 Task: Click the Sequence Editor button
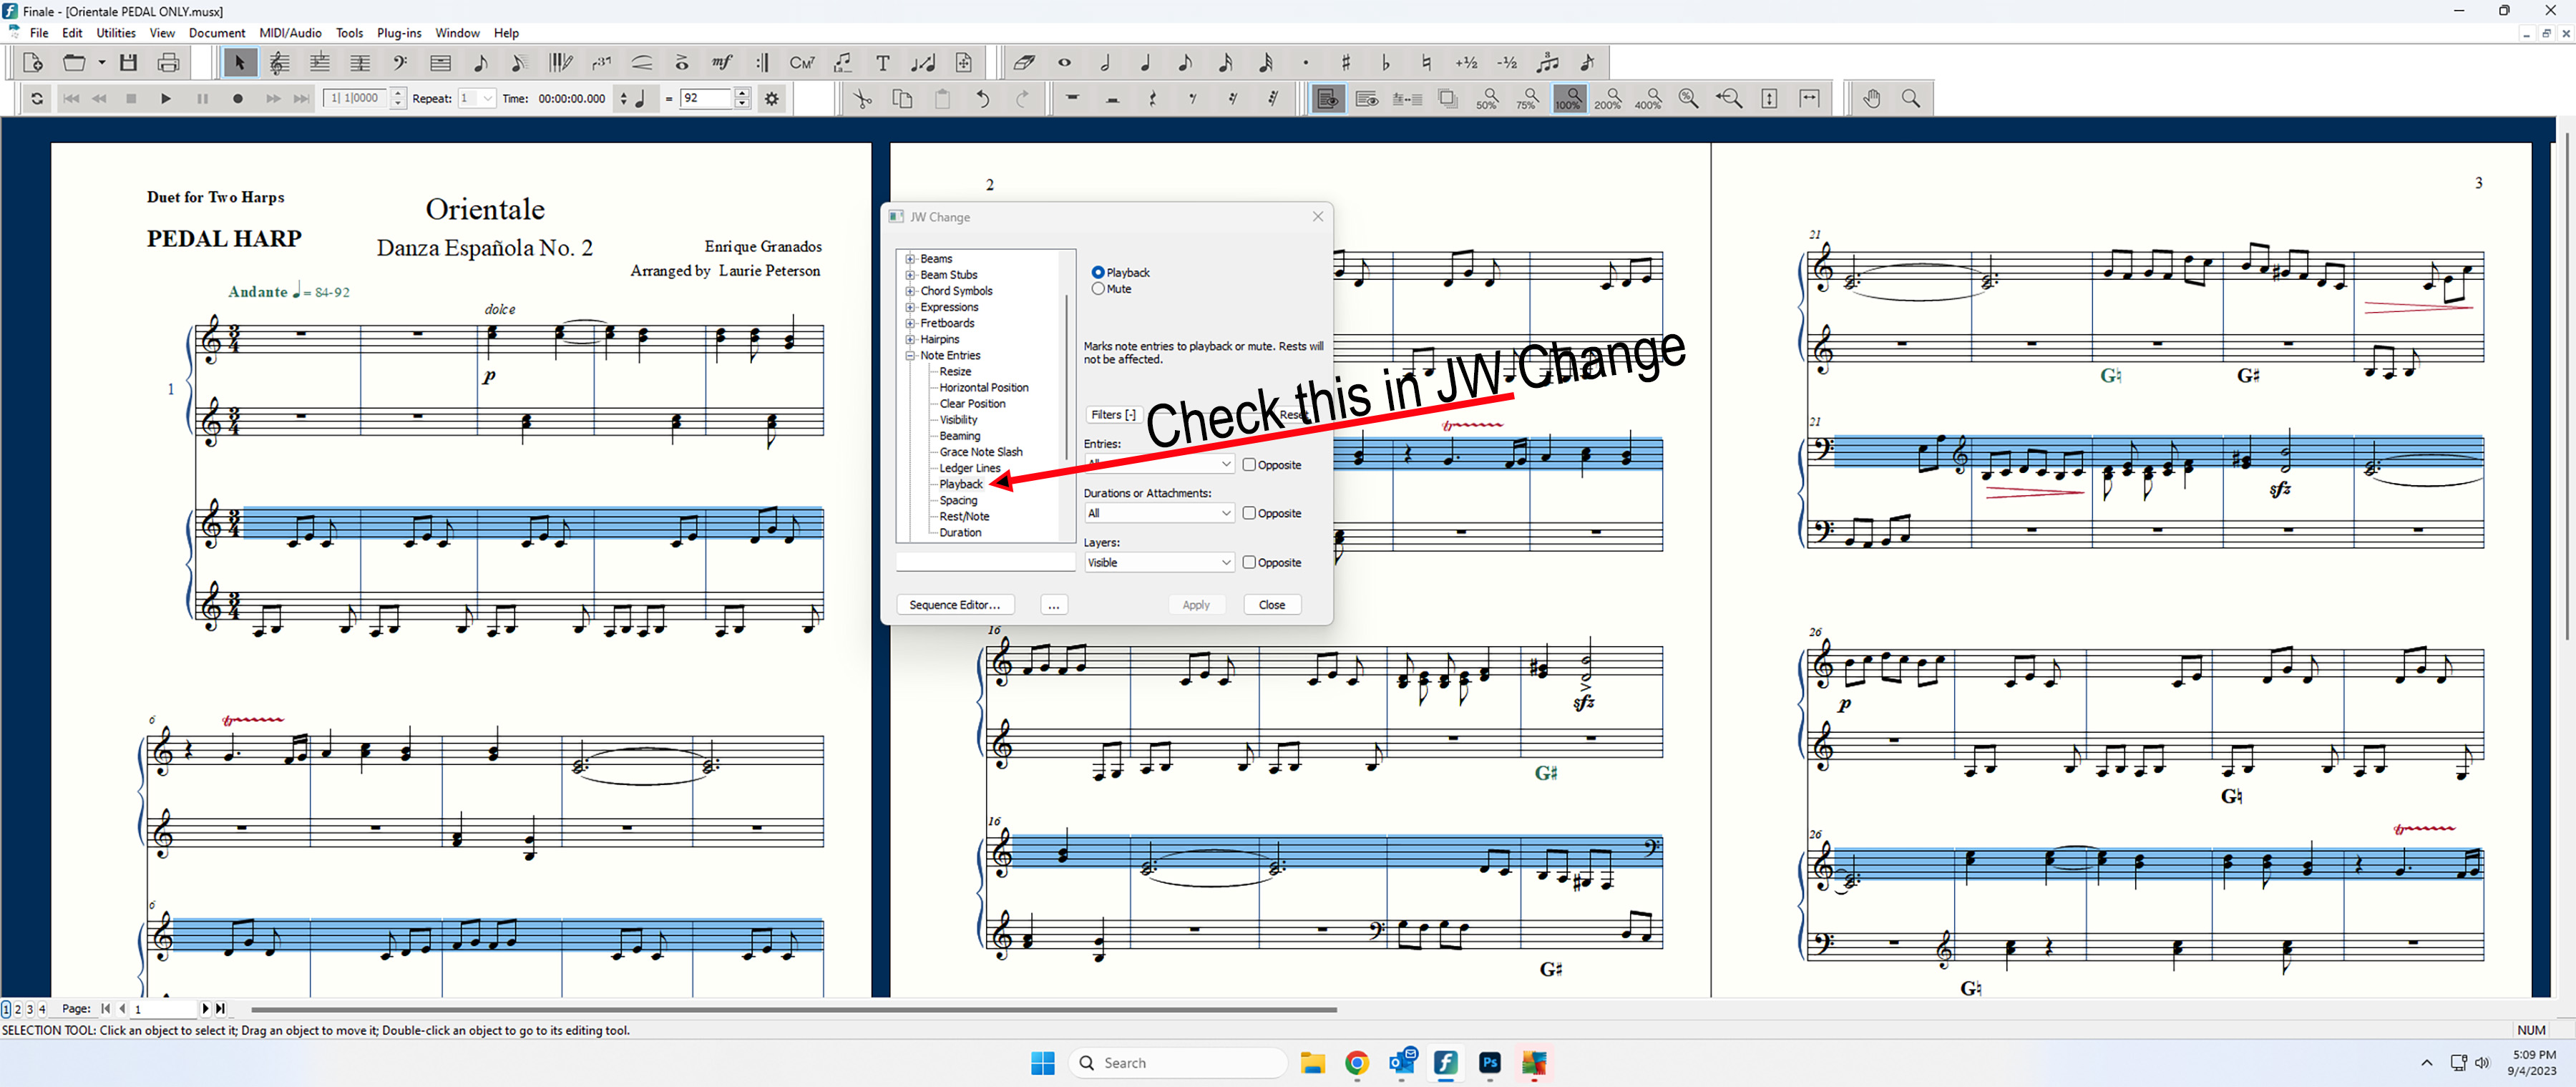point(954,605)
